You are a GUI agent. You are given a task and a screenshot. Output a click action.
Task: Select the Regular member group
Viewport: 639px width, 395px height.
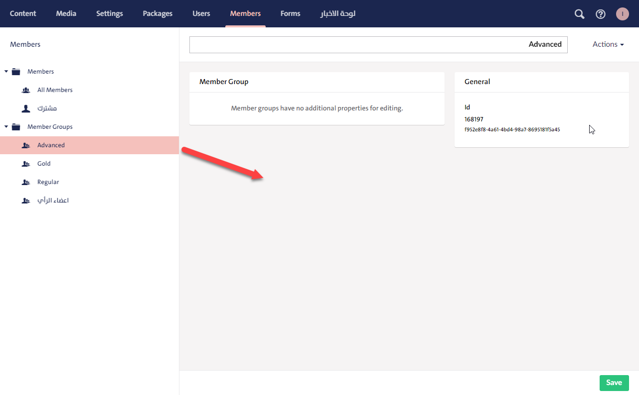click(48, 182)
